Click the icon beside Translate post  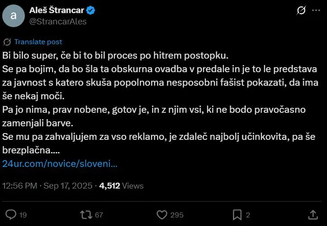[7, 42]
